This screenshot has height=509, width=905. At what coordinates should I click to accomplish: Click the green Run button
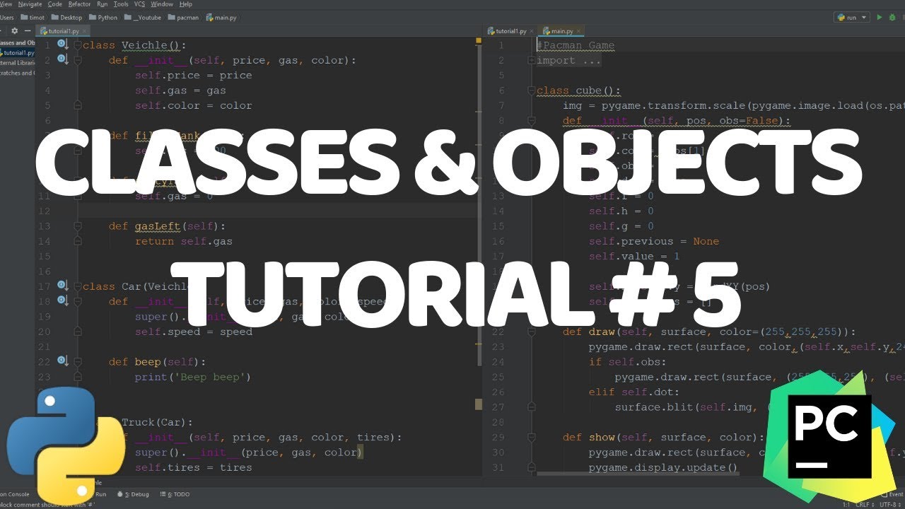880,17
